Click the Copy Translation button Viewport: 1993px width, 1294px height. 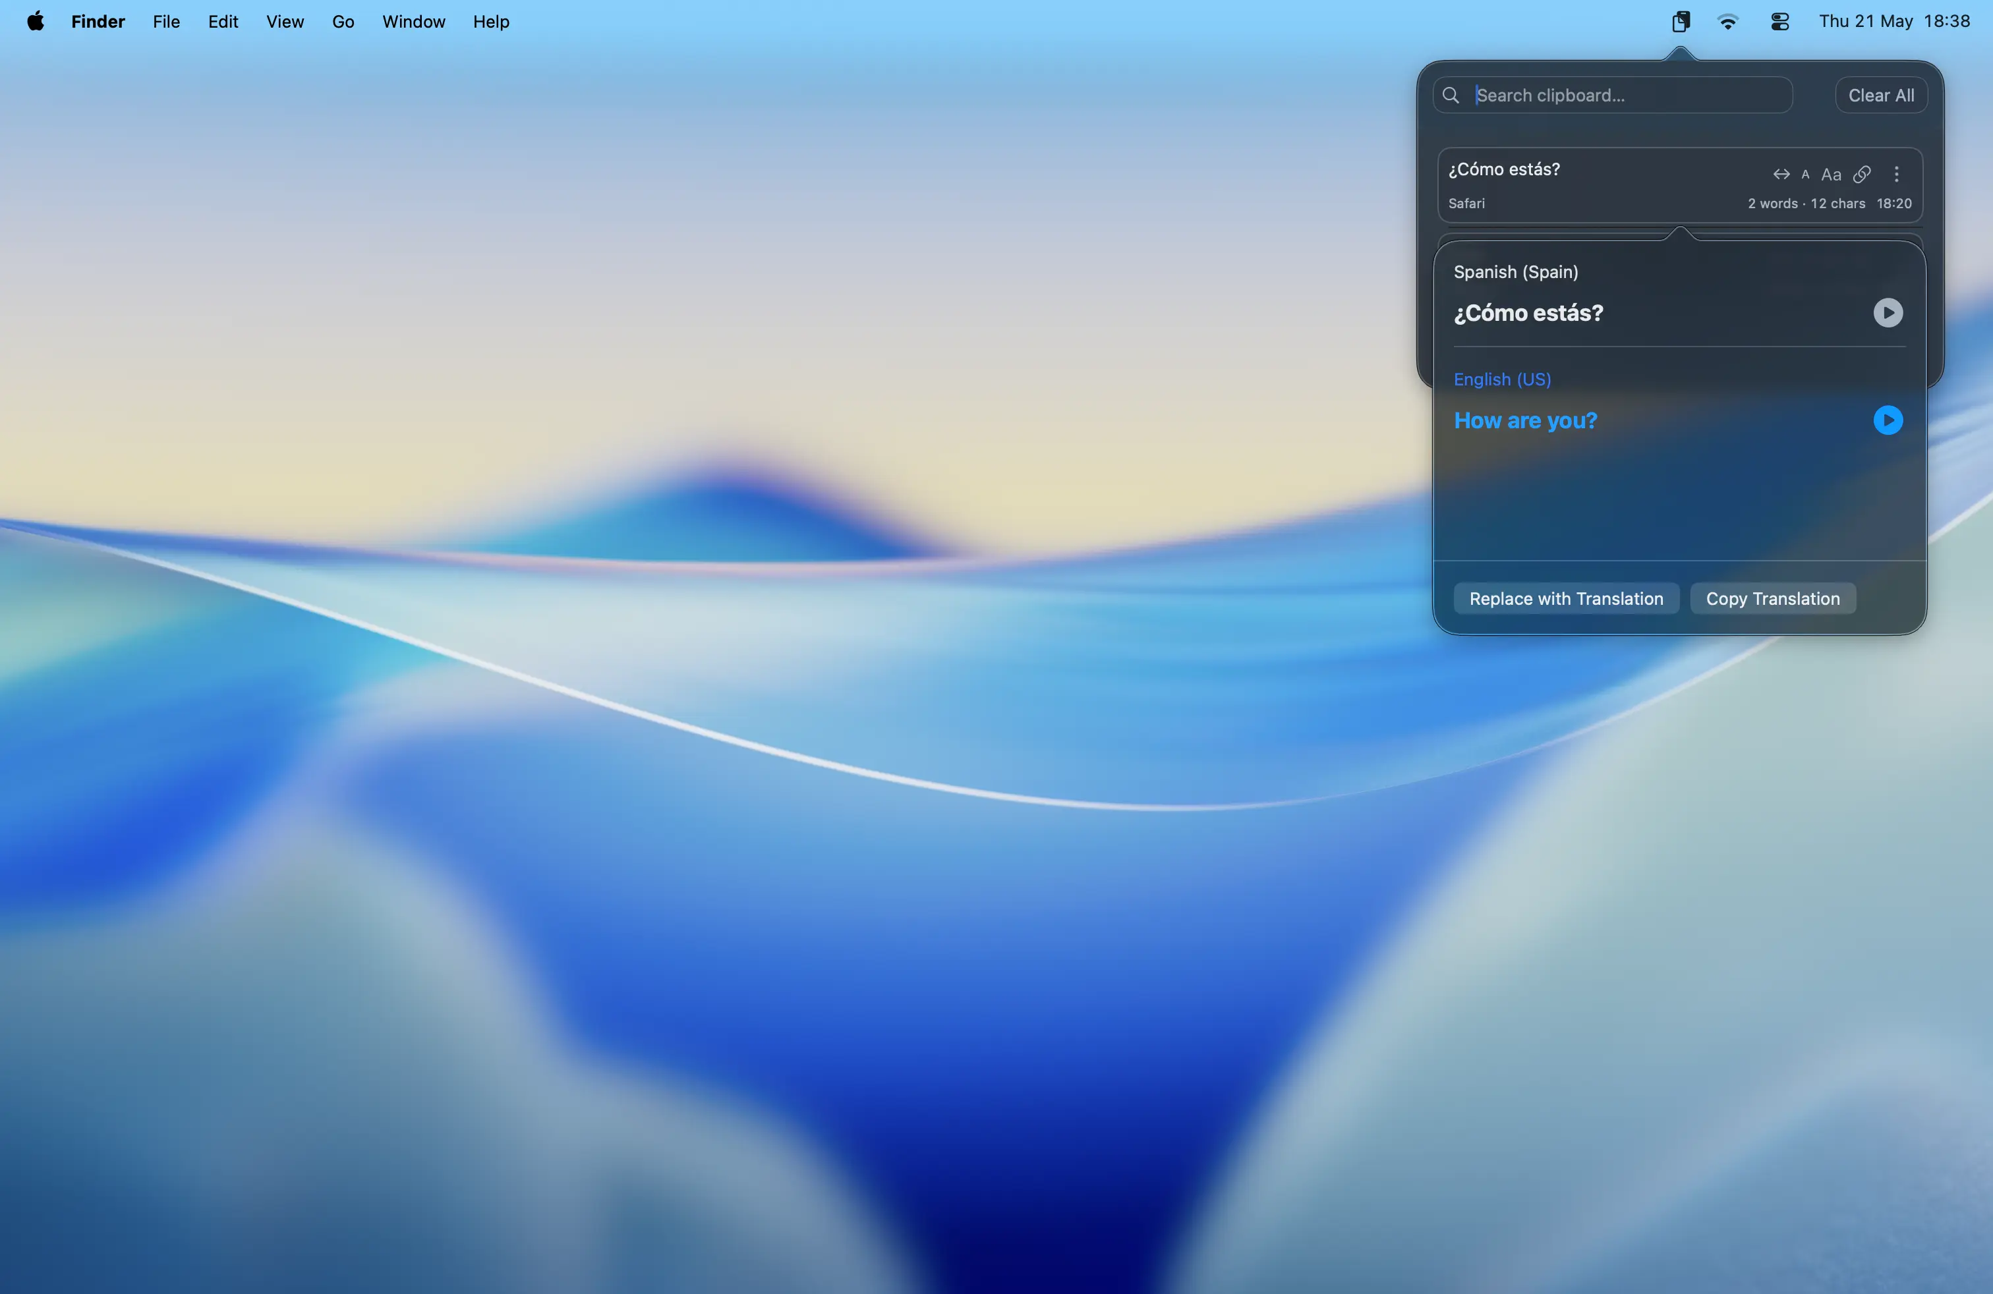coord(1773,598)
